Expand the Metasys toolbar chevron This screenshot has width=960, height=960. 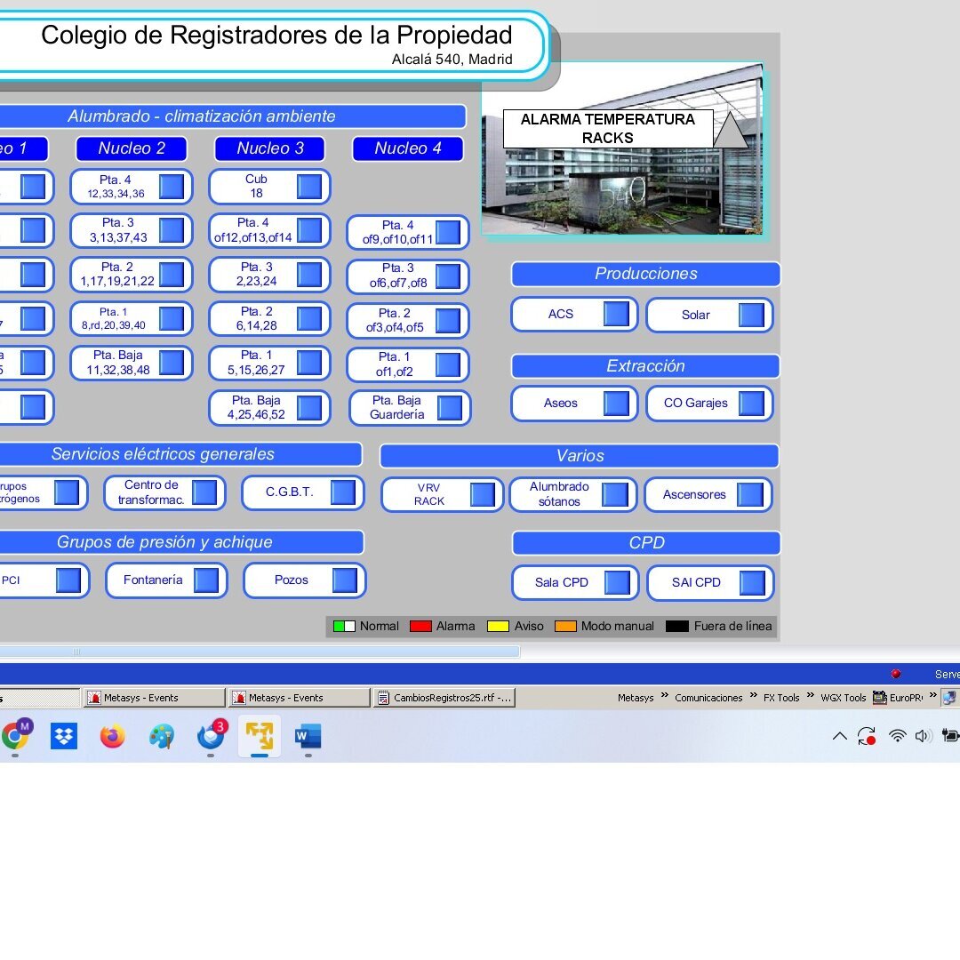point(664,696)
